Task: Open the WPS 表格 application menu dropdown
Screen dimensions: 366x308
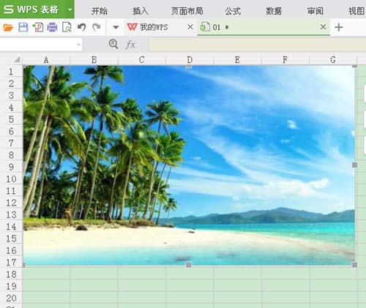Action: pyautogui.click(x=70, y=10)
